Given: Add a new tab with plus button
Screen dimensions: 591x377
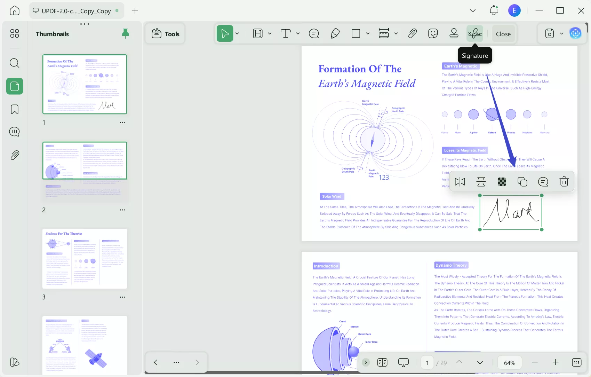Looking at the screenshot, I should 135,11.
